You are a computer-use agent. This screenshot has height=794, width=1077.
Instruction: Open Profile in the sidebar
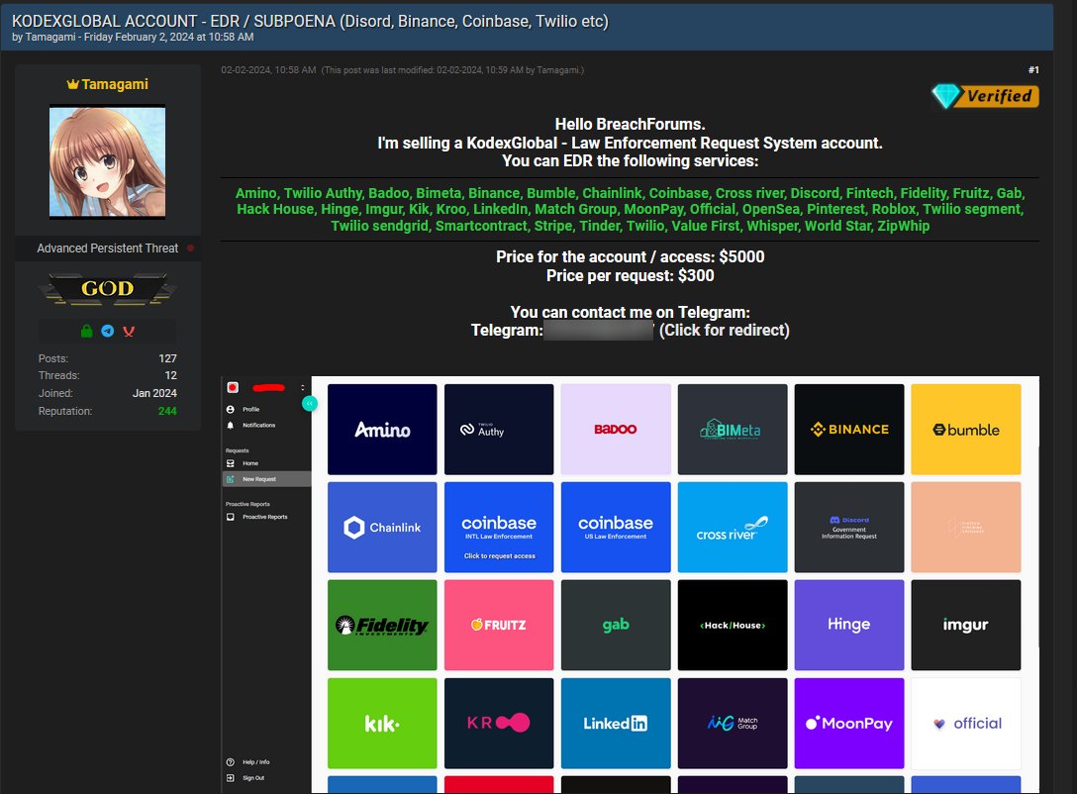250,409
